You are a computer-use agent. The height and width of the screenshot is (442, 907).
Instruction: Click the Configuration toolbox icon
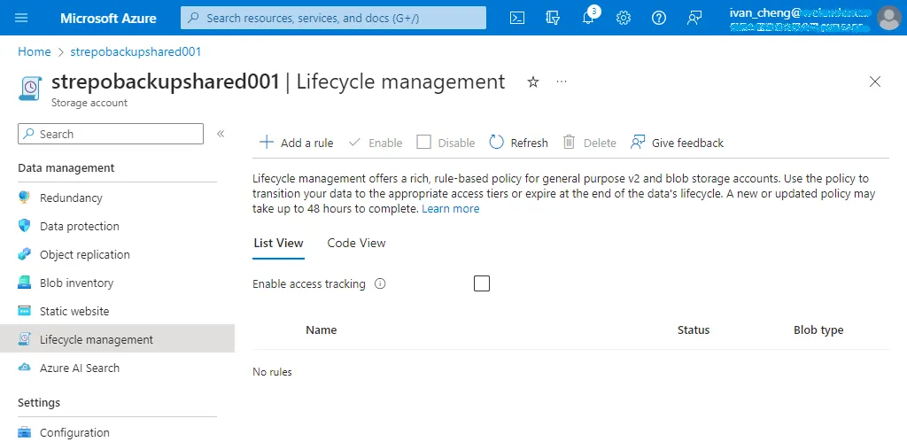pos(24,432)
